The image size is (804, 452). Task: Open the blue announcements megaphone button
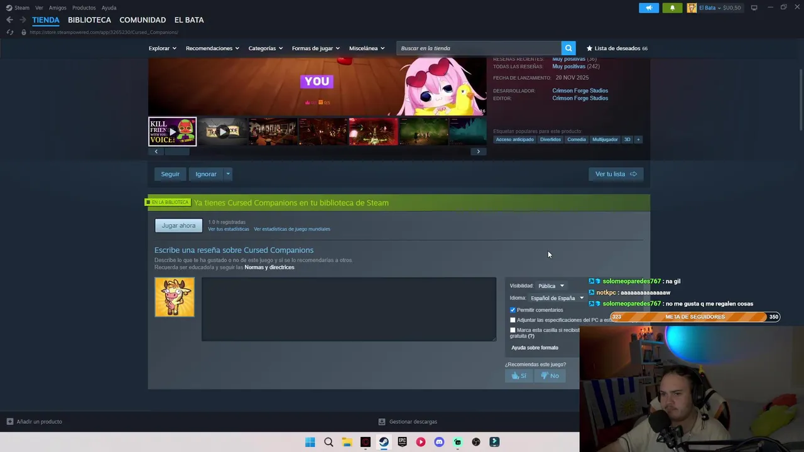(649, 8)
